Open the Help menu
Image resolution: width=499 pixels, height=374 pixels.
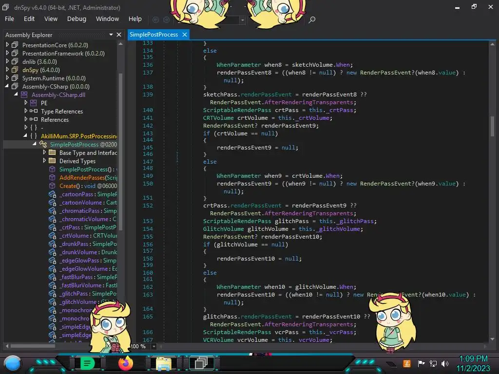[x=135, y=19]
